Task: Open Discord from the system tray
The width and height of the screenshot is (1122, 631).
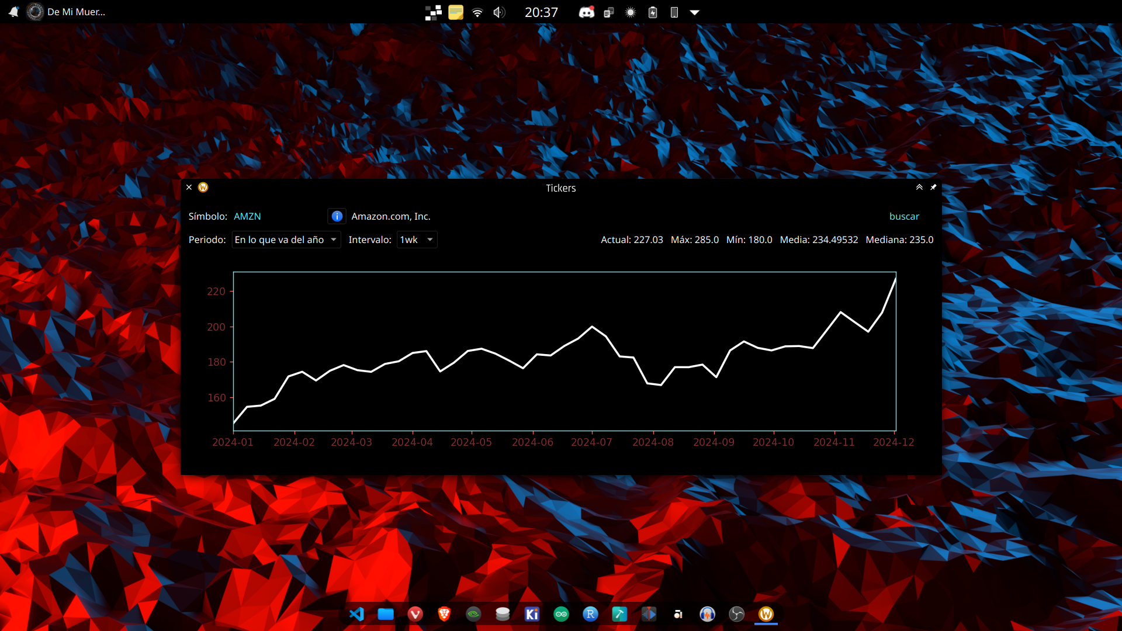Action: coord(586,12)
